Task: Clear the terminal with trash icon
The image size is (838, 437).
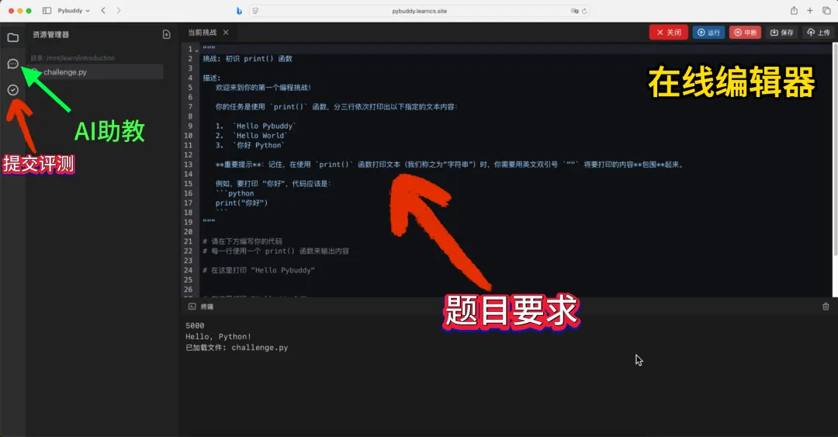Action: (826, 307)
